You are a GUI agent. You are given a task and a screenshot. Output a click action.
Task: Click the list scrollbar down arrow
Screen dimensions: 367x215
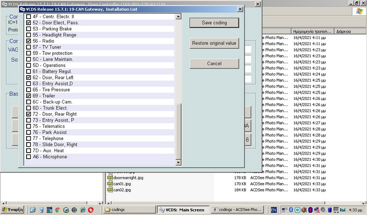tap(178, 162)
